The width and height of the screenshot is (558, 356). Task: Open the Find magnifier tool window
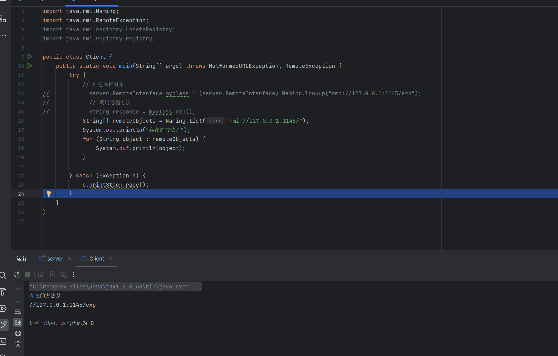pos(3,275)
